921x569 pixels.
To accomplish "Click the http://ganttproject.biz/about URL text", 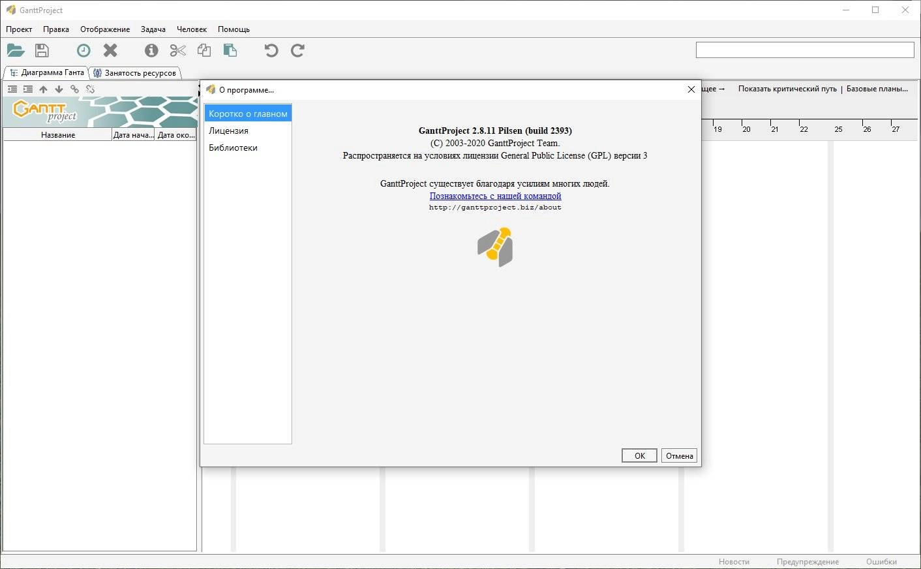I will pos(495,208).
